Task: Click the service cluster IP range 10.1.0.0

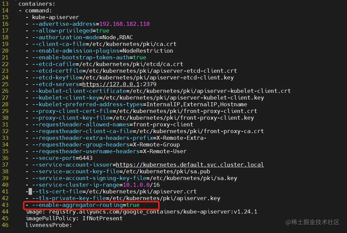Action: pyautogui.click(x=136, y=185)
